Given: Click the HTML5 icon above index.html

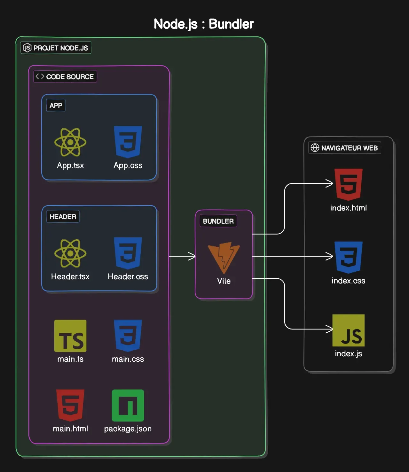Looking at the screenshot, I should [x=349, y=185].
